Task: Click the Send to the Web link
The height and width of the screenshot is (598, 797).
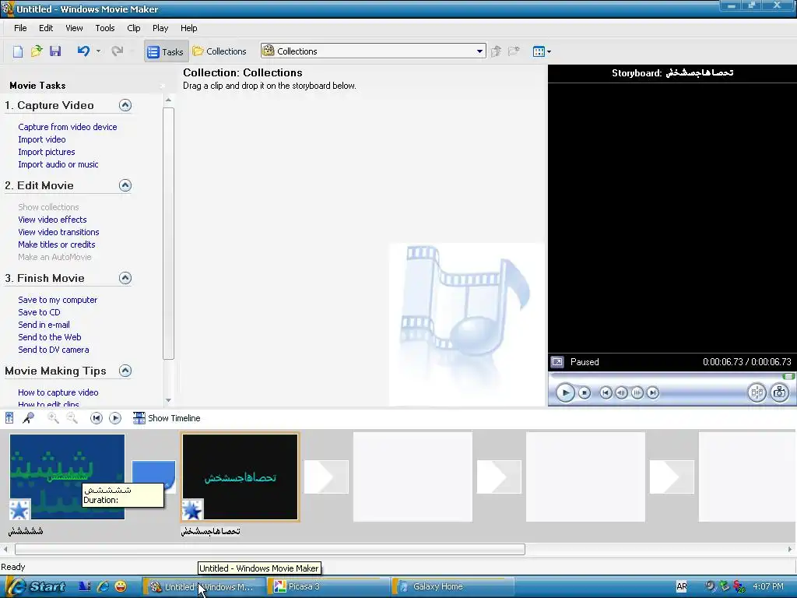Action: point(49,337)
